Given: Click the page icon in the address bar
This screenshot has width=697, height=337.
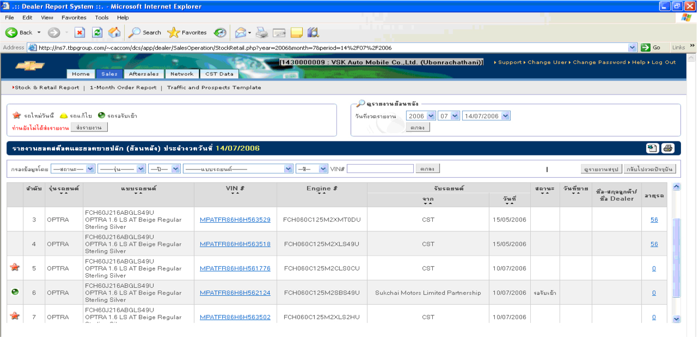Looking at the screenshot, I should 33,48.
